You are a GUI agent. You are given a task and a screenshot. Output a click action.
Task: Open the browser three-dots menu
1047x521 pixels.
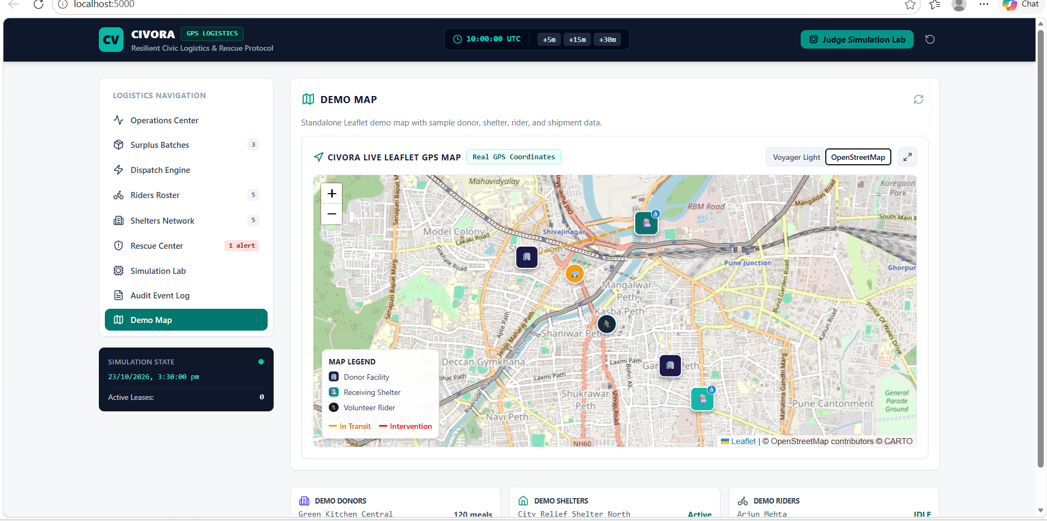(984, 4)
